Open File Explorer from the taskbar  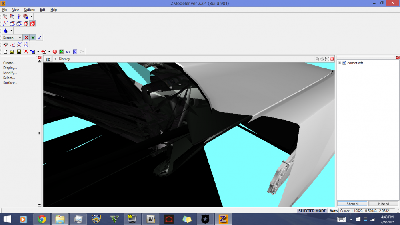tap(60, 219)
